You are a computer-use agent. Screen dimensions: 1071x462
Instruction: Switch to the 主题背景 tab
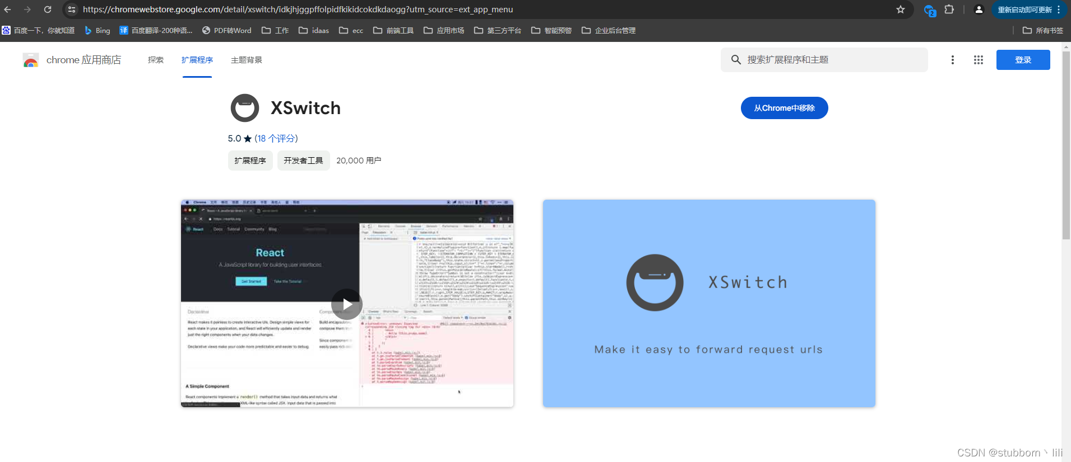247,60
